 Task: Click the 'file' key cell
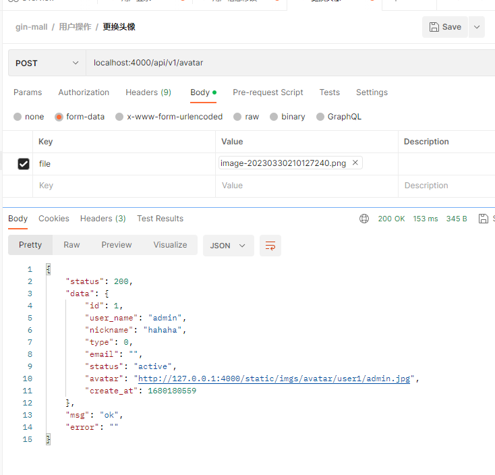(x=124, y=164)
